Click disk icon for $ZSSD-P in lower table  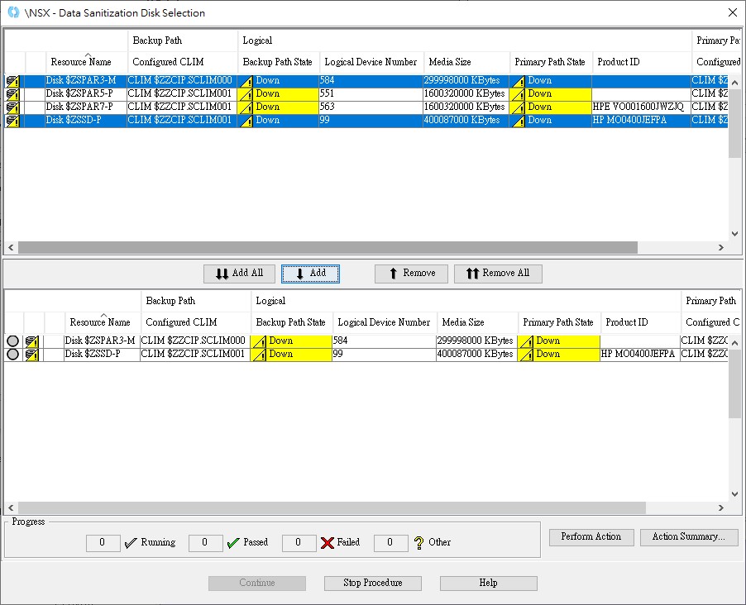[32, 355]
